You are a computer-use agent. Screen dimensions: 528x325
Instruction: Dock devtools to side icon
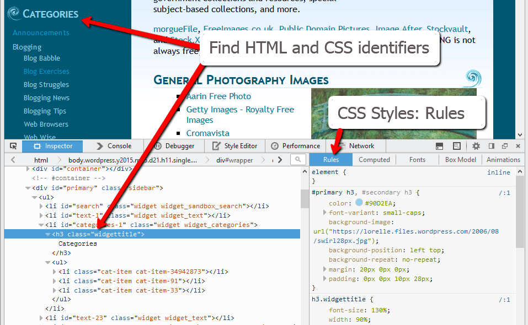coord(491,146)
